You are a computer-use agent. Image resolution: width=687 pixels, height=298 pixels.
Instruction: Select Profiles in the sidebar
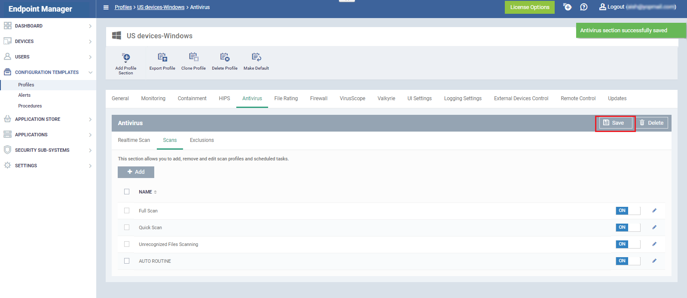click(26, 85)
